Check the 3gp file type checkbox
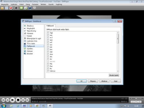Image resolution: width=144 pixels, height=108 pixels. (48, 33)
